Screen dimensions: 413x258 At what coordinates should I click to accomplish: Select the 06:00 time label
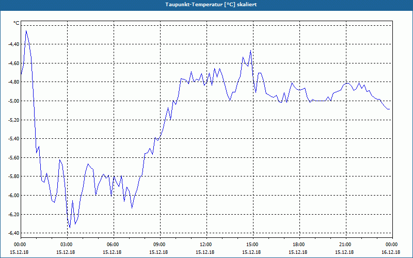(x=114, y=245)
